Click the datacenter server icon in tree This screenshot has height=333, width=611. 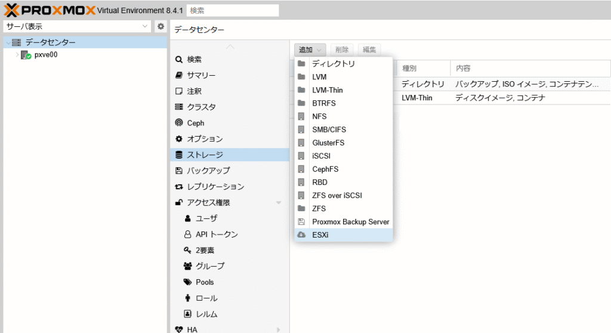click(16, 42)
